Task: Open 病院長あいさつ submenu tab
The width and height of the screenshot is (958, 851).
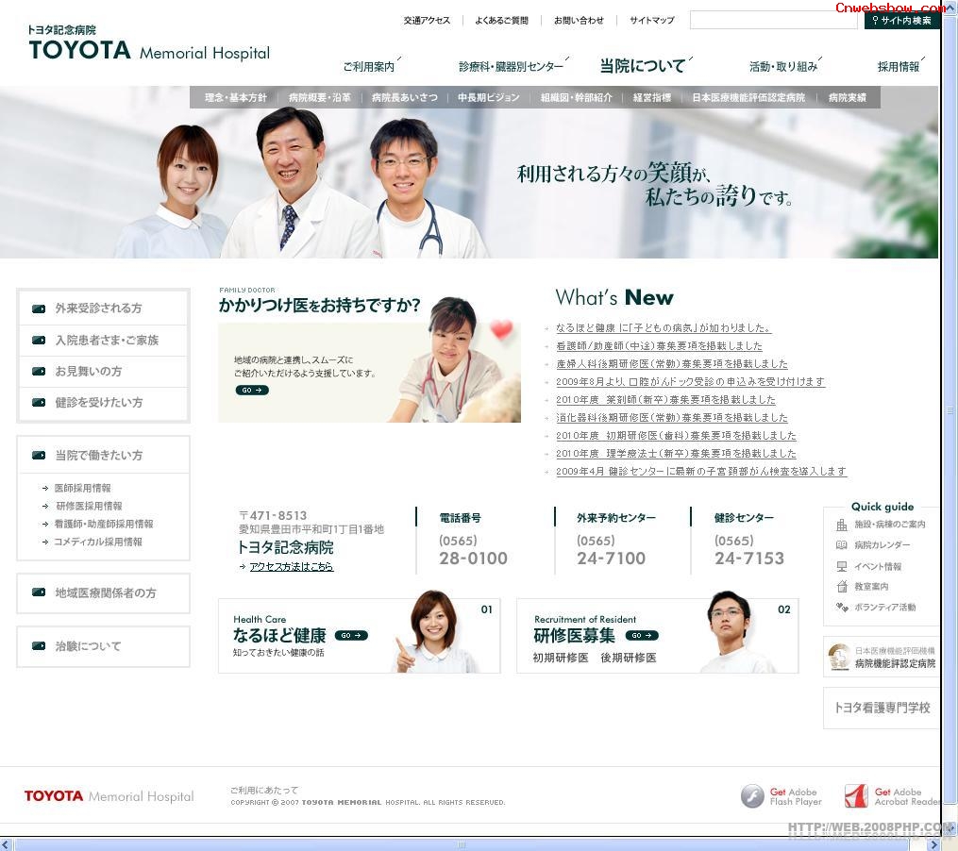Action: 405,97
